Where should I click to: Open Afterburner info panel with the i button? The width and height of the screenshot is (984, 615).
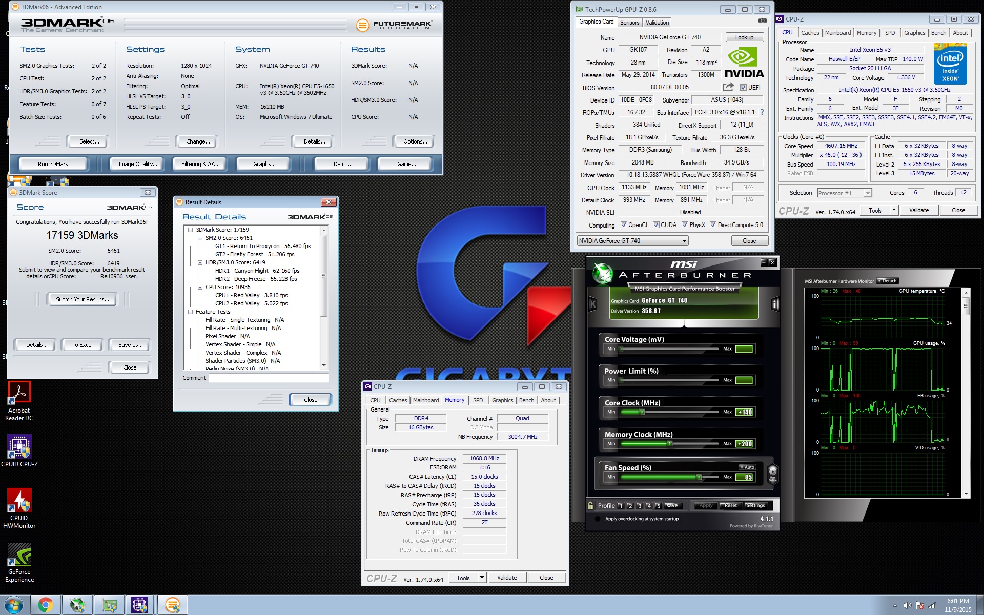click(775, 304)
